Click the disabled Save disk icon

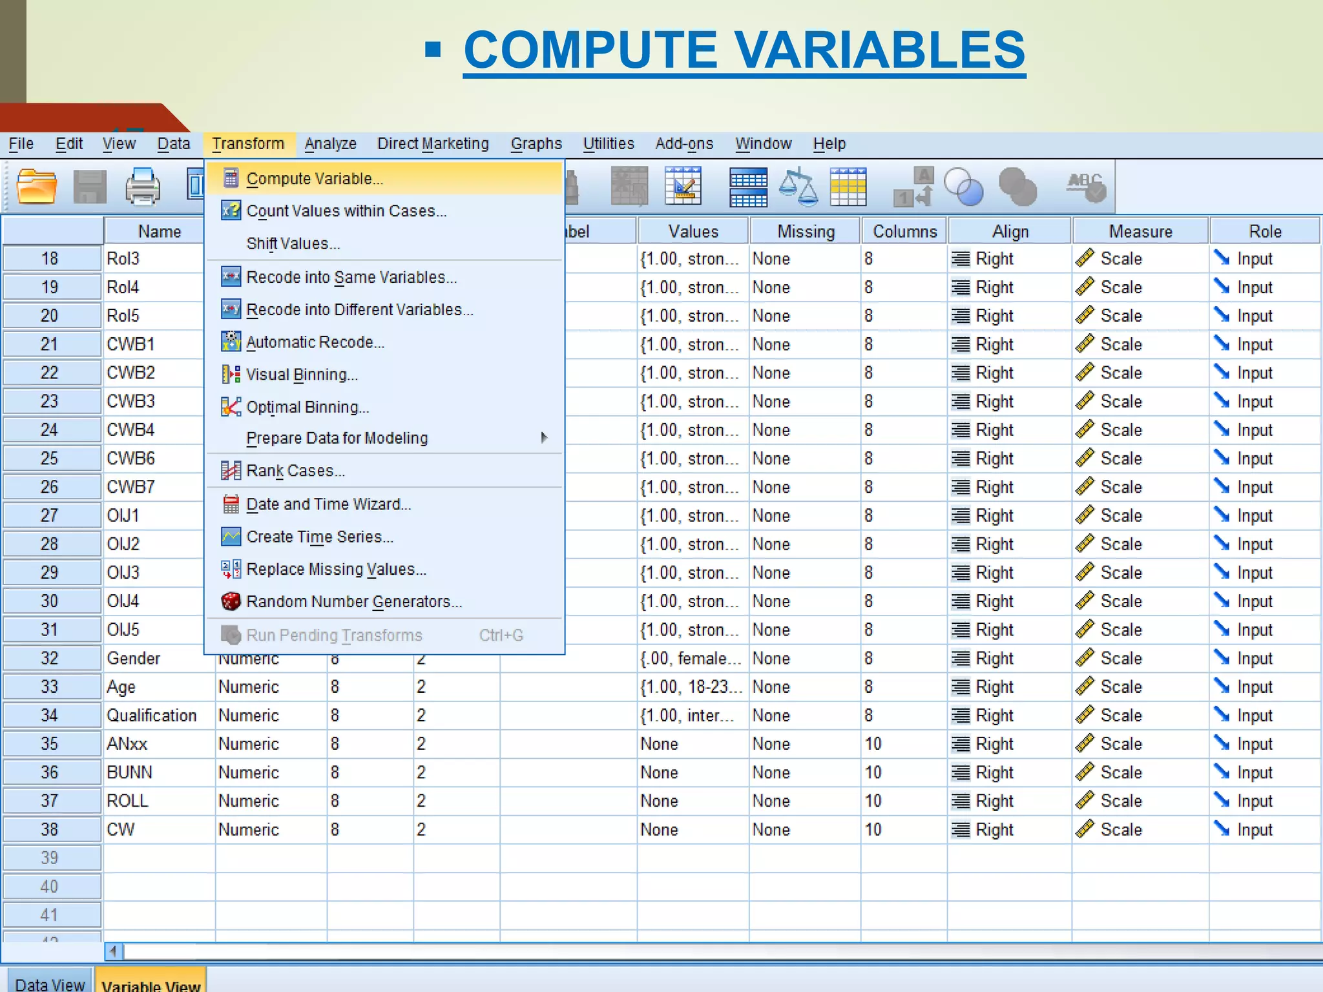[89, 187]
